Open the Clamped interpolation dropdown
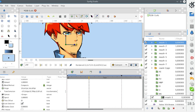Viewport: 195px width, 112px height. tap(119, 65)
